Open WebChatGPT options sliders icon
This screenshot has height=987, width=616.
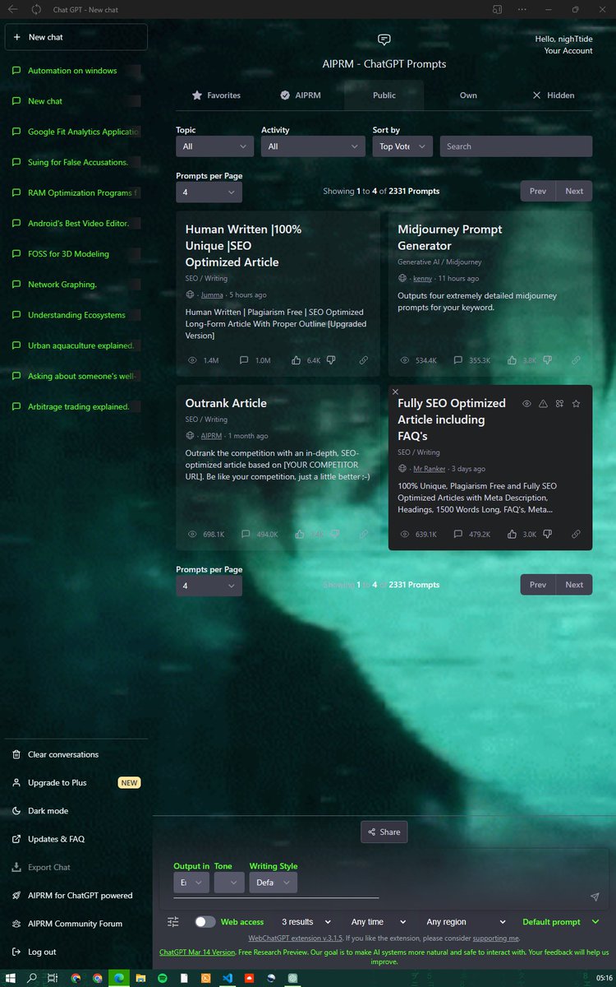[x=173, y=922]
